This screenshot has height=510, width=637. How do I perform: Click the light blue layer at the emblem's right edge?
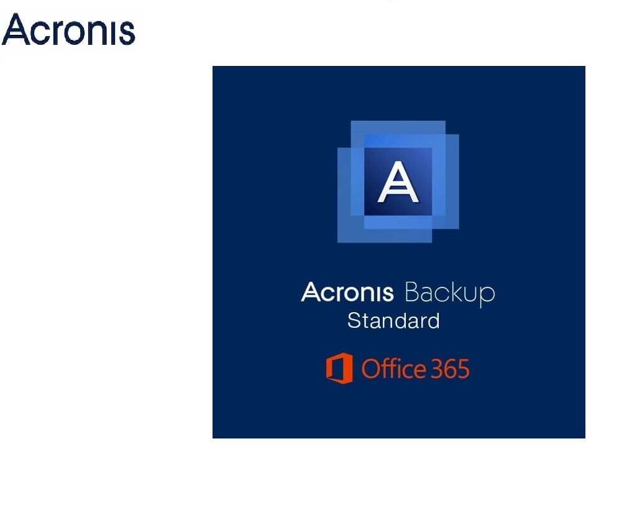[452, 180]
